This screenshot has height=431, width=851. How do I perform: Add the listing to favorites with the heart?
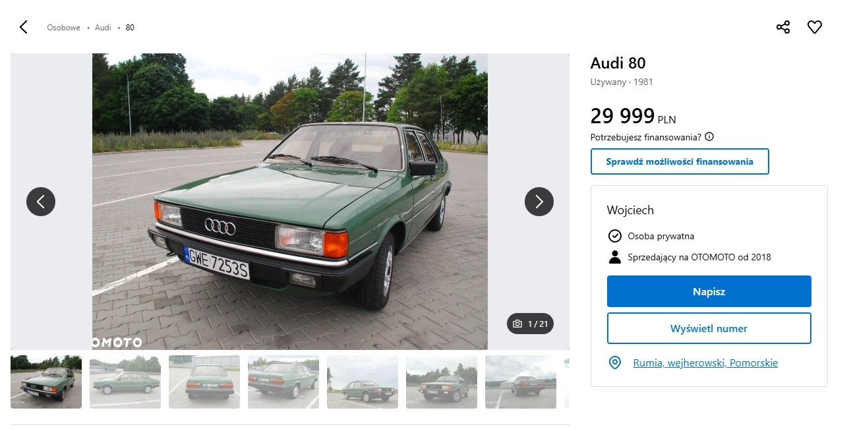[815, 26]
